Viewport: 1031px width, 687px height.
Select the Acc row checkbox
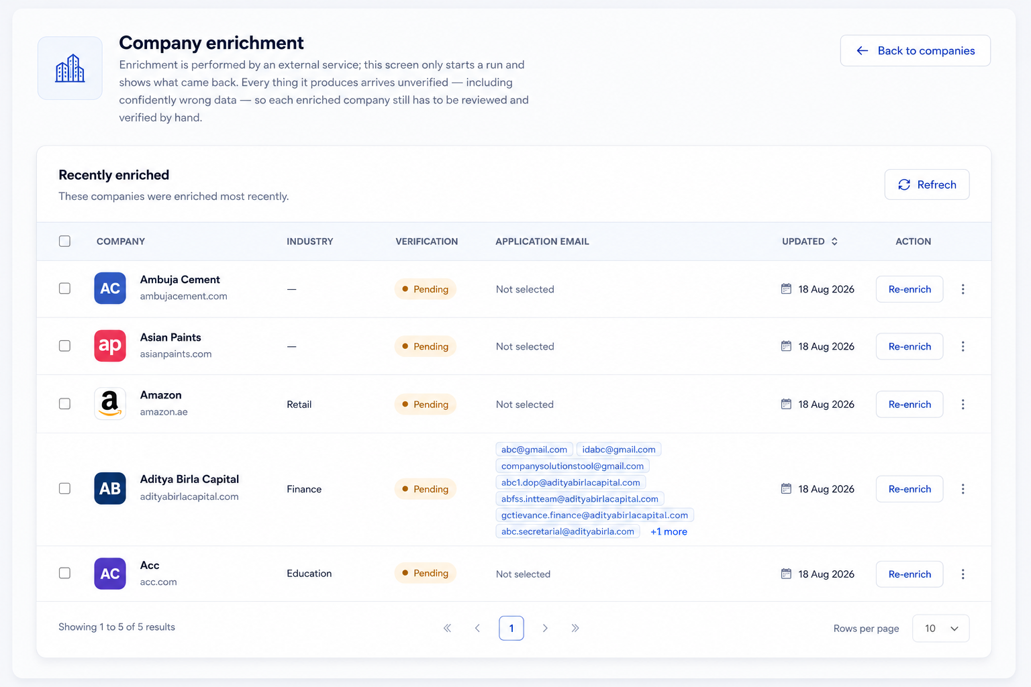(64, 573)
